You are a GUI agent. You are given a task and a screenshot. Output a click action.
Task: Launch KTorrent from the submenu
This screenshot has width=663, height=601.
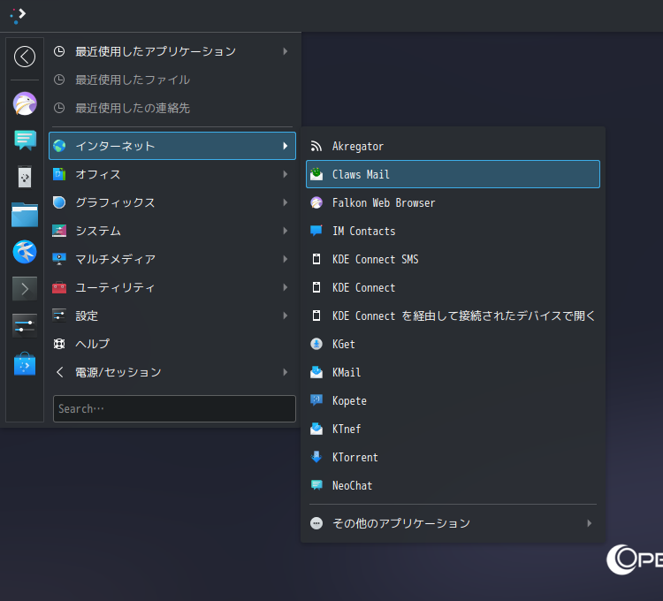coord(453,457)
